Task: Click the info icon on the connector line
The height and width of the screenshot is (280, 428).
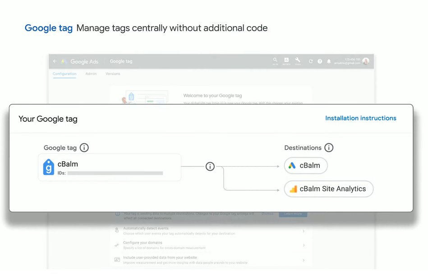Action: pos(210,166)
